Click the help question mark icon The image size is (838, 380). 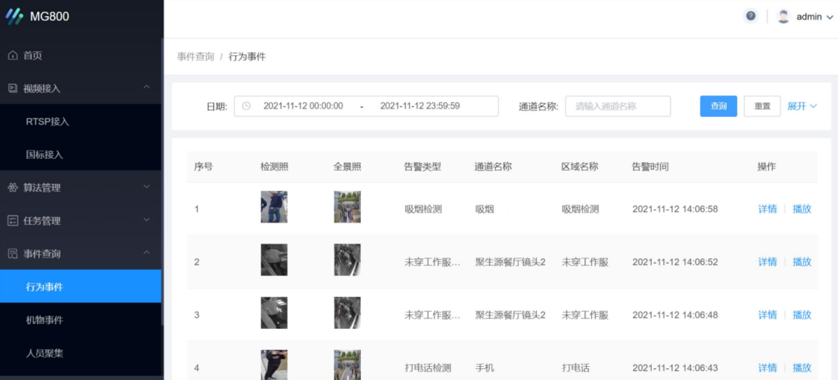click(x=750, y=16)
